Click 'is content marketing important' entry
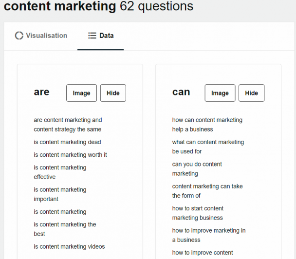The image size is (296, 259). 60,194
